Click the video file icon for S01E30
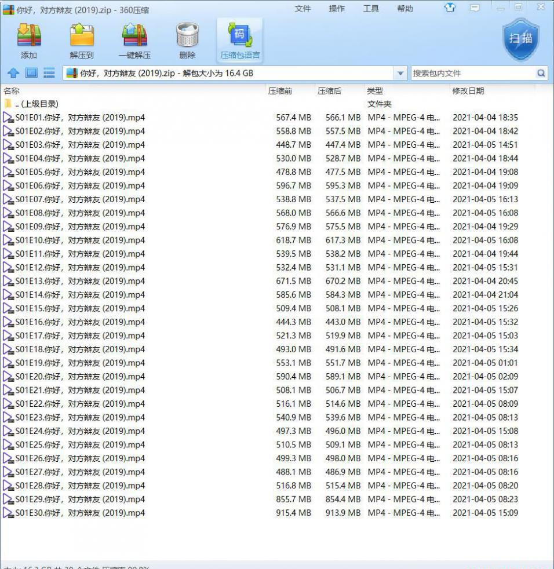This screenshot has height=569, width=554. [8, 513]
